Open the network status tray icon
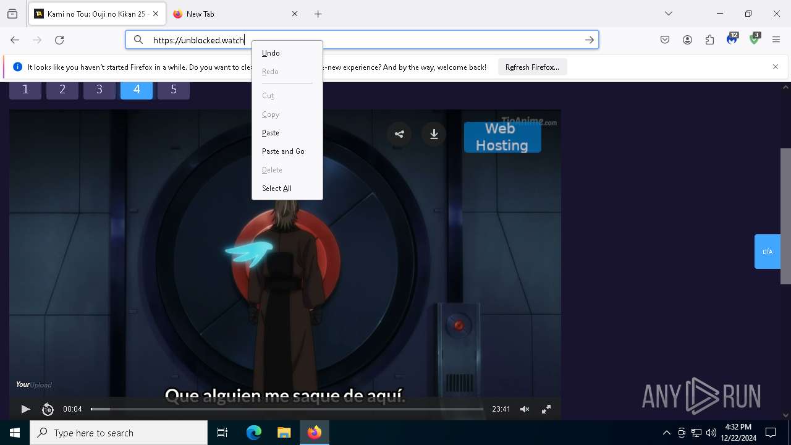The width and height of the screenshot is (791, 445). pyautogui.click(x=696, y=433)
